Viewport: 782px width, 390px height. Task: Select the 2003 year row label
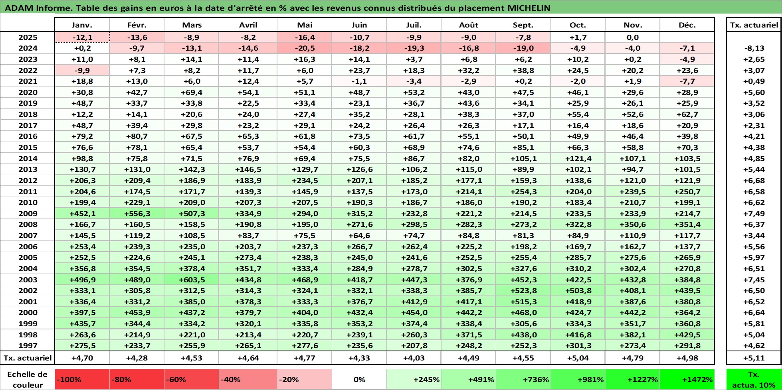pos(28,280)
